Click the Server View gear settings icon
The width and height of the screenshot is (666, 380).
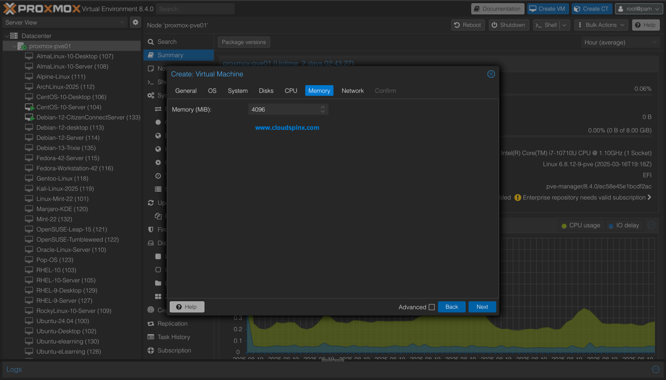pos(135,22)
